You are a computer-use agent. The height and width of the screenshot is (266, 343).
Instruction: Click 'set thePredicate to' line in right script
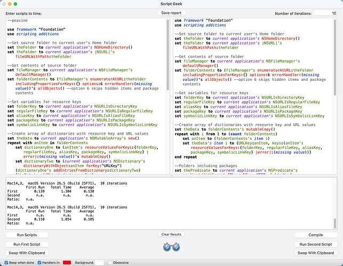[x=236, y=170]
